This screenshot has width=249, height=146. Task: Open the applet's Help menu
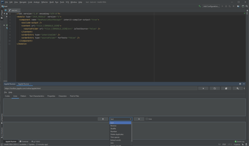pyautogui.click(x=10, y=92)
